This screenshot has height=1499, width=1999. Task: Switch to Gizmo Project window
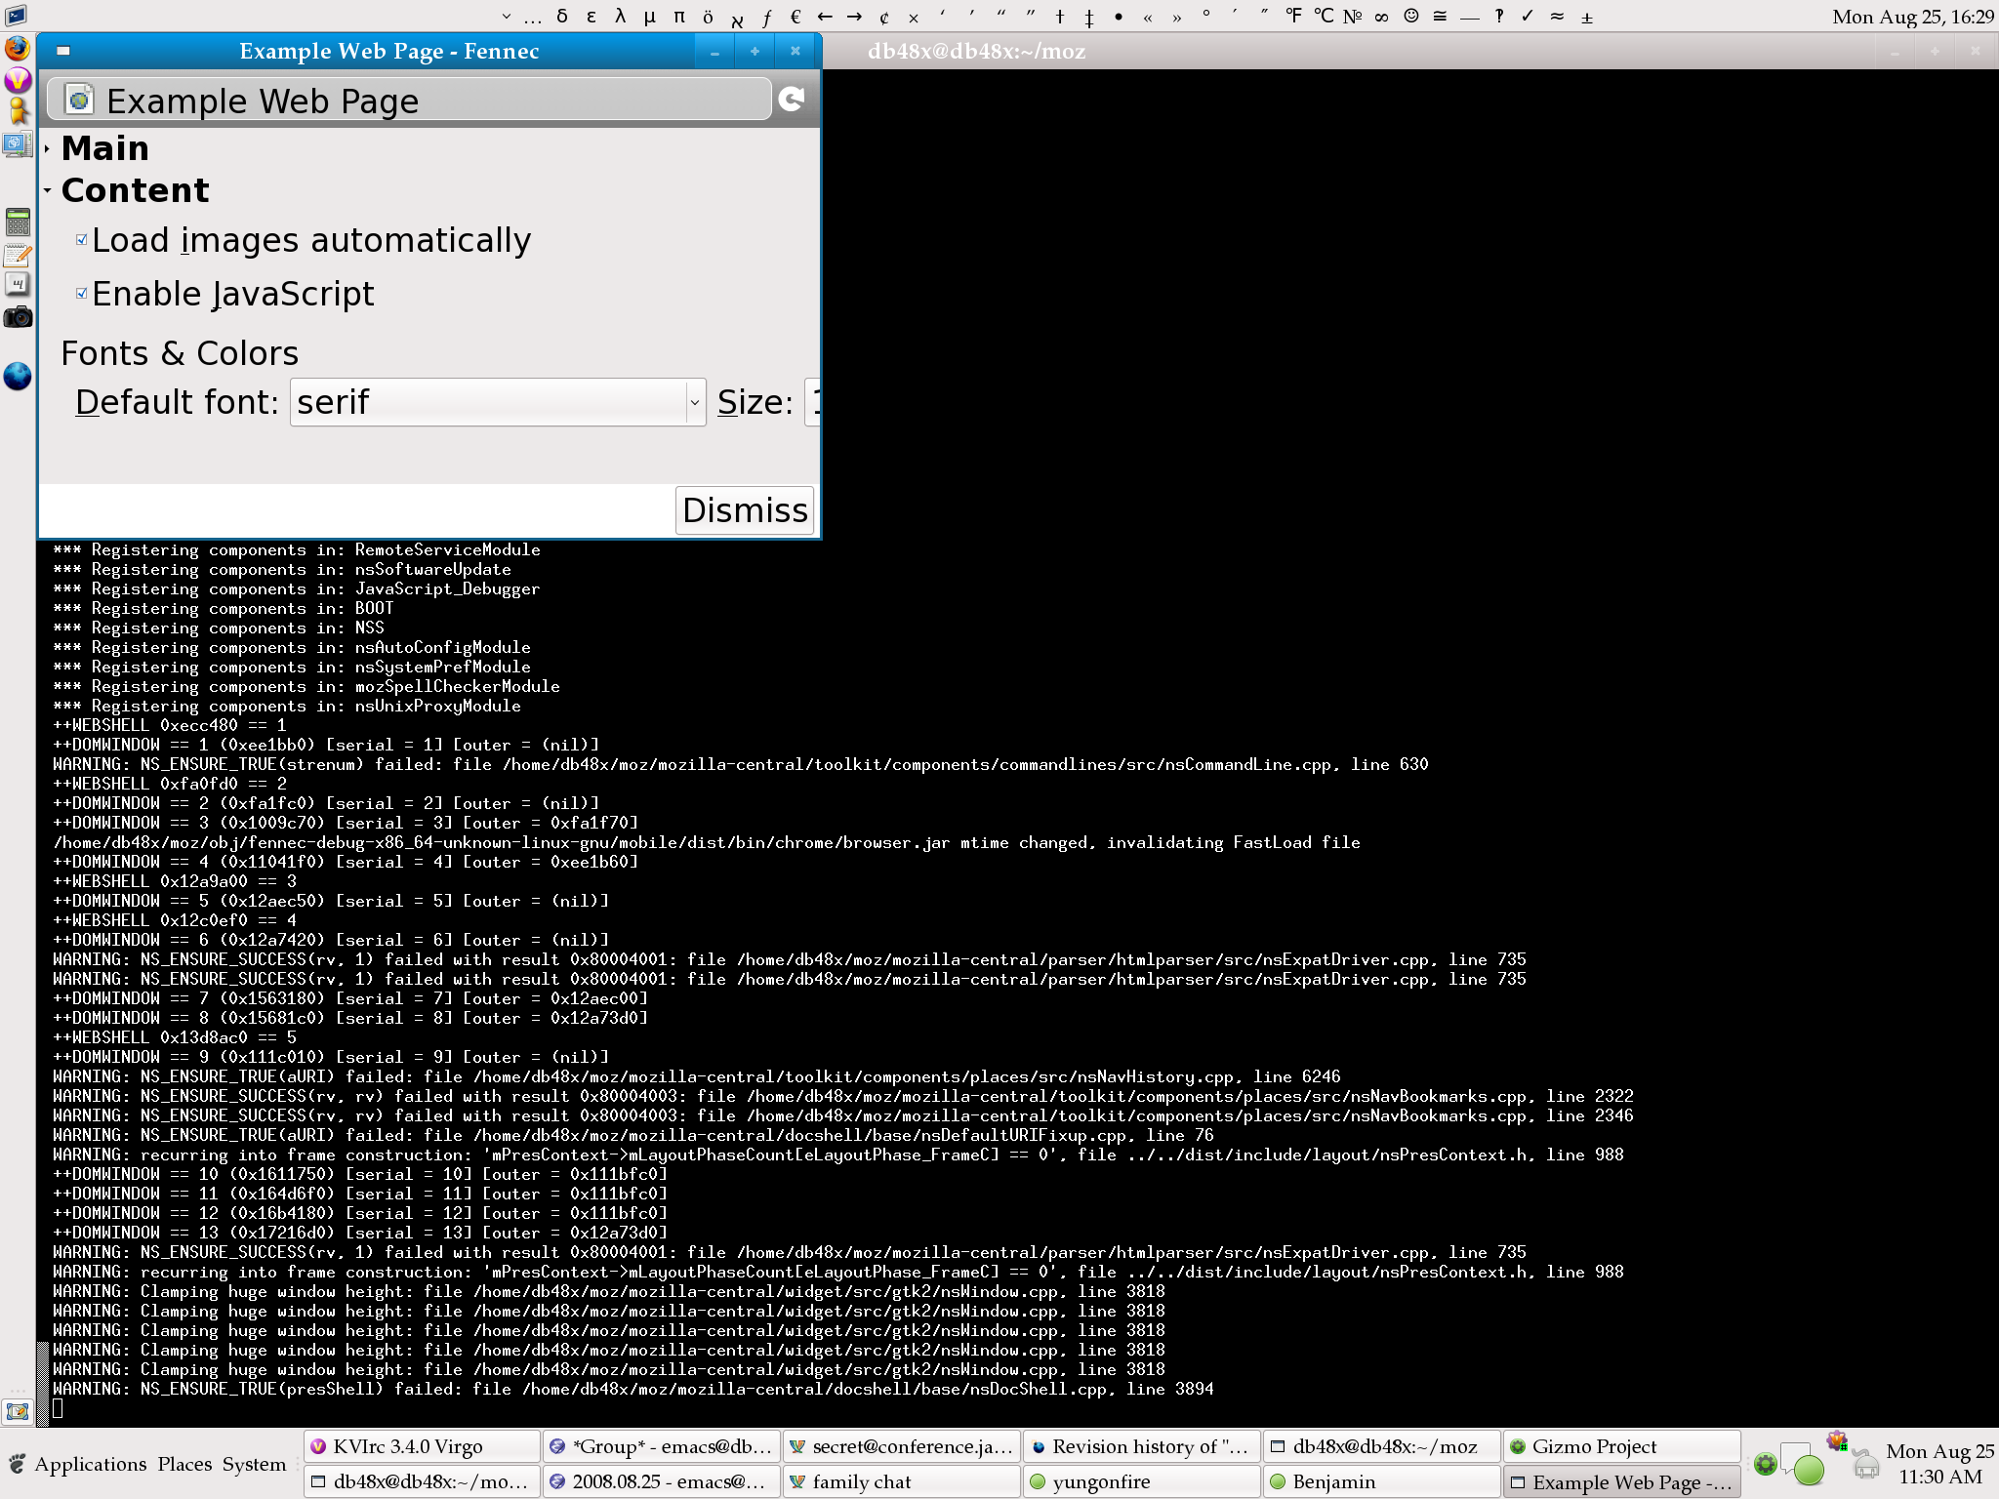1622,1446
